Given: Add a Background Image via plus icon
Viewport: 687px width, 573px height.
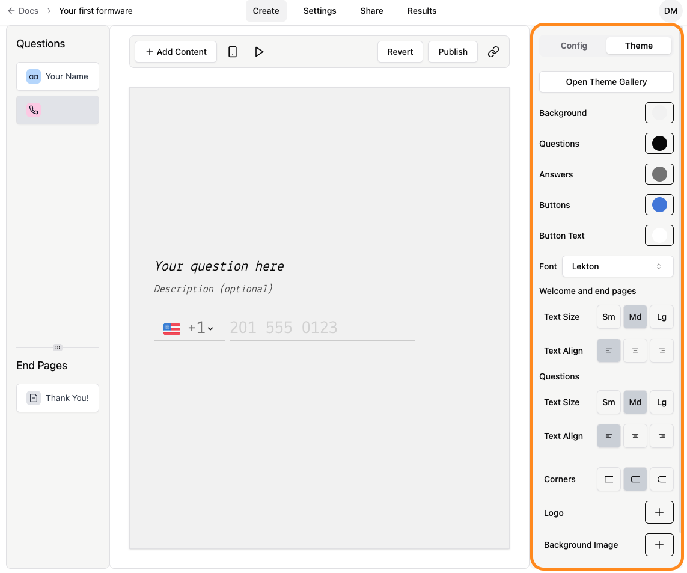Looking at the screenshot, I should [659, 545].
